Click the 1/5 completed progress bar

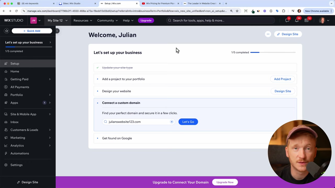(x=273, y=52)
